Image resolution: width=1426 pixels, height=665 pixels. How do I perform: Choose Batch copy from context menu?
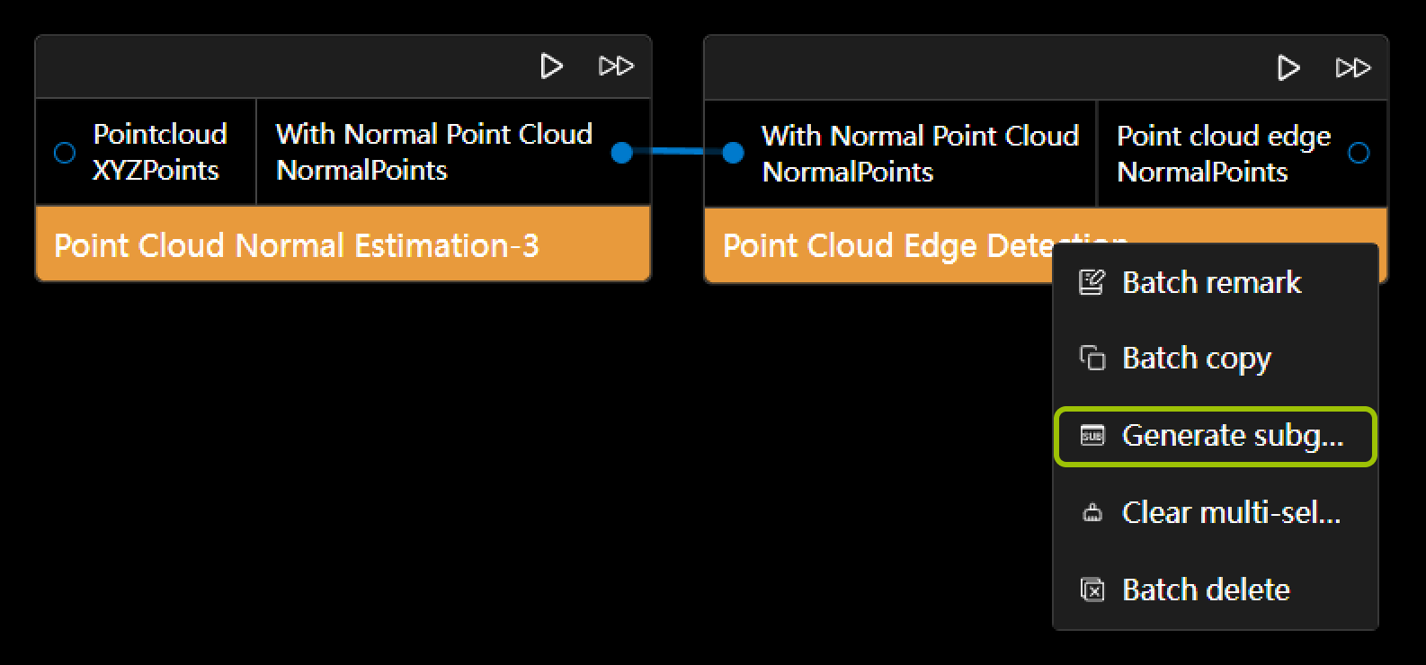coord(1196,358)
